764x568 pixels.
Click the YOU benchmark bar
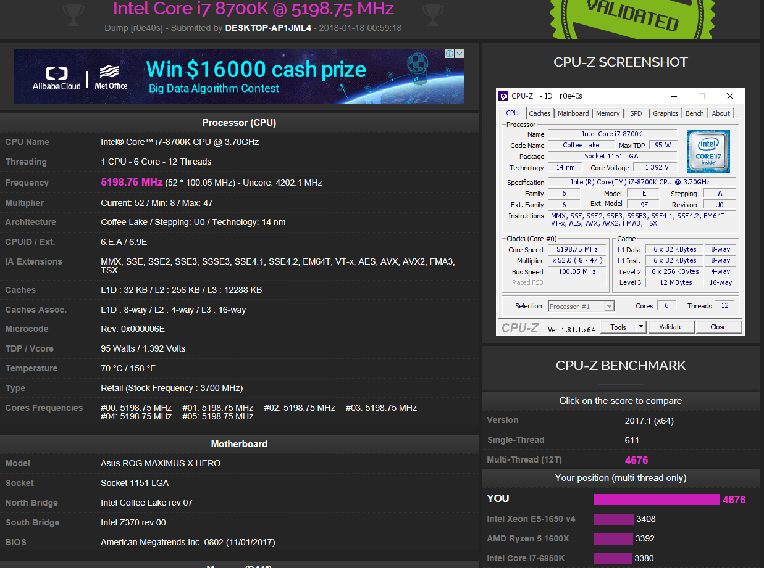click(x=657, y=500)
